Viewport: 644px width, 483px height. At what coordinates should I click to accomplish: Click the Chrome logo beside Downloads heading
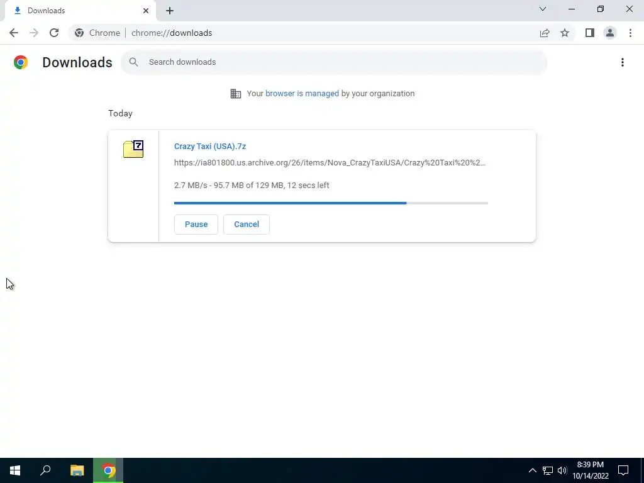click(x=21, y=62)
